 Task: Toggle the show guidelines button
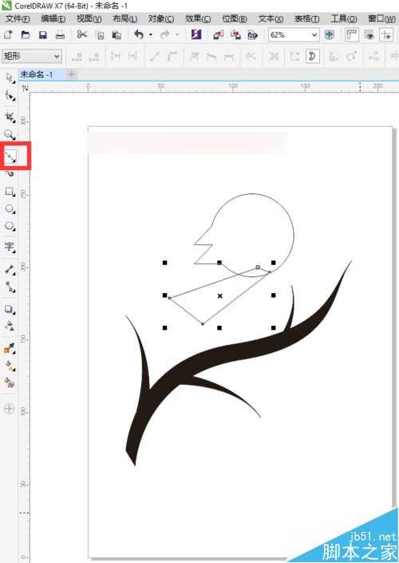click(387, 35)
